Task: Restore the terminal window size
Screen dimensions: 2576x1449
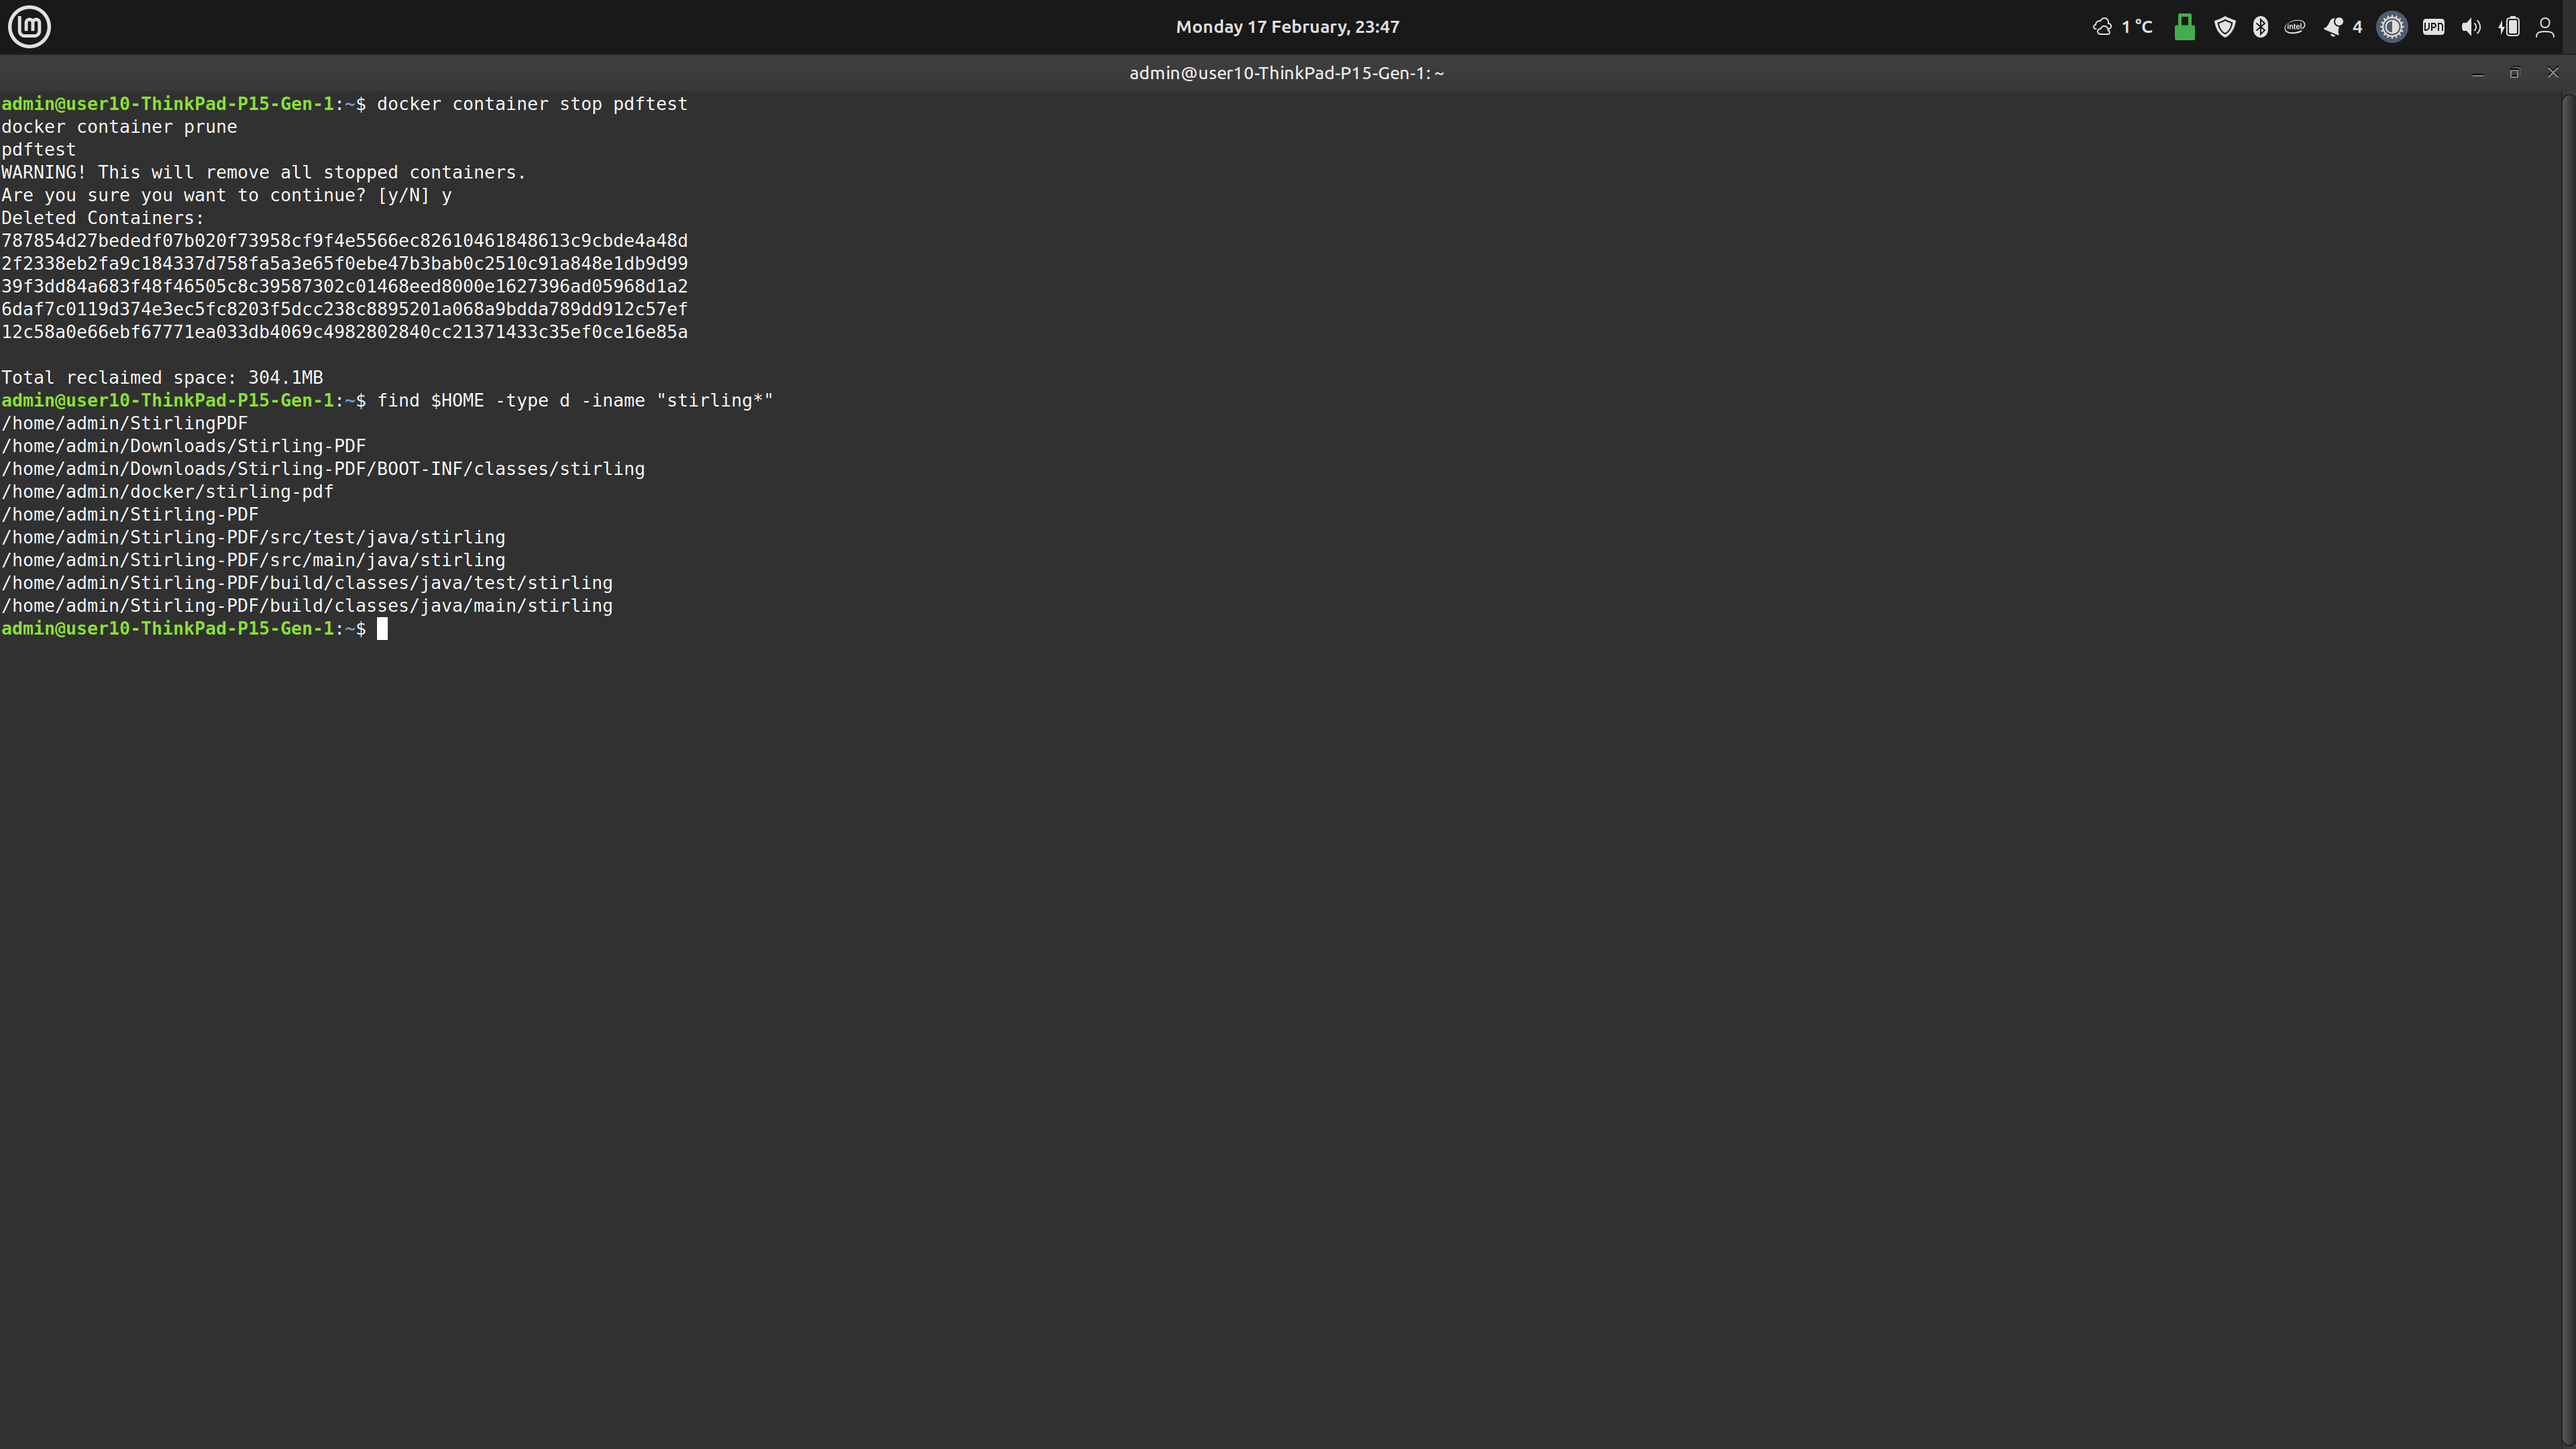Action: pyautogui.click(x=2515, y=73)
